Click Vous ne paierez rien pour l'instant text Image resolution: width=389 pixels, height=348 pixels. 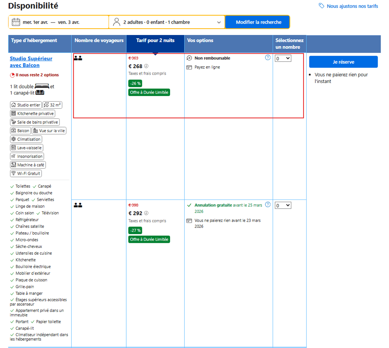341,78
